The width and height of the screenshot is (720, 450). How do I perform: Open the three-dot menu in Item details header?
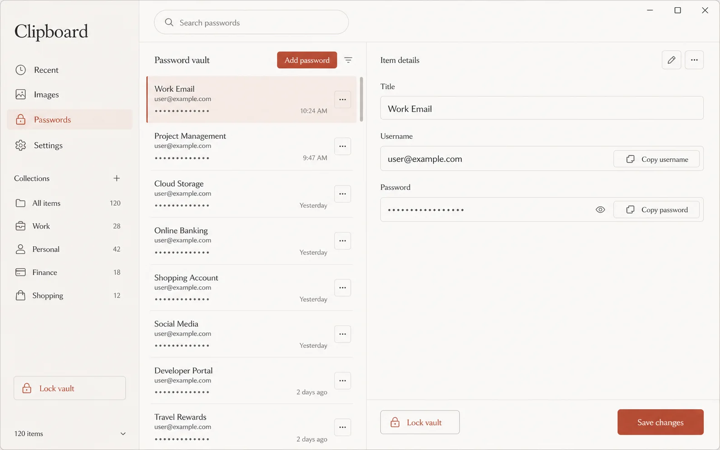694,60
